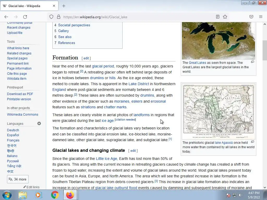Click Permanent link in Tools
The height and width of the screenshot is (200, 267).
tap(18, 64)
